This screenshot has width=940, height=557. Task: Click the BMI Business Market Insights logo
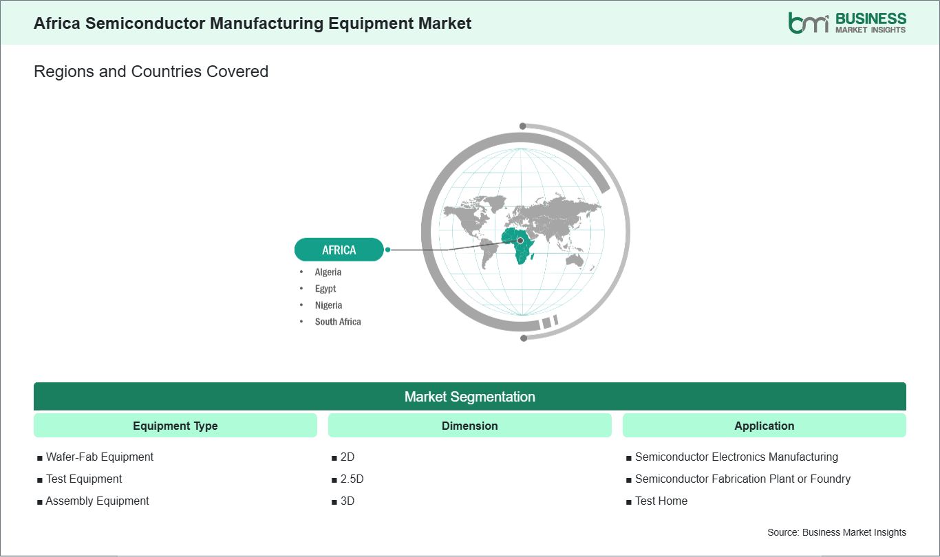[x=847, y=22]
